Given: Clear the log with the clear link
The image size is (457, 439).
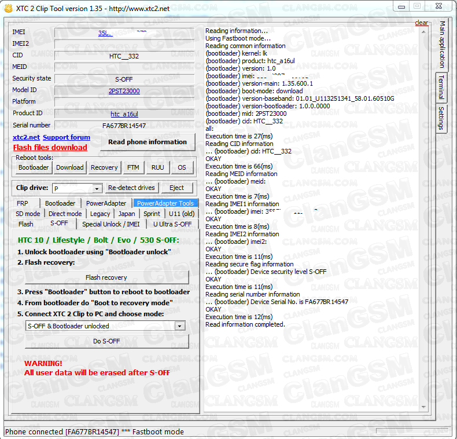Looking at the screenshot, I should point(422,23).
